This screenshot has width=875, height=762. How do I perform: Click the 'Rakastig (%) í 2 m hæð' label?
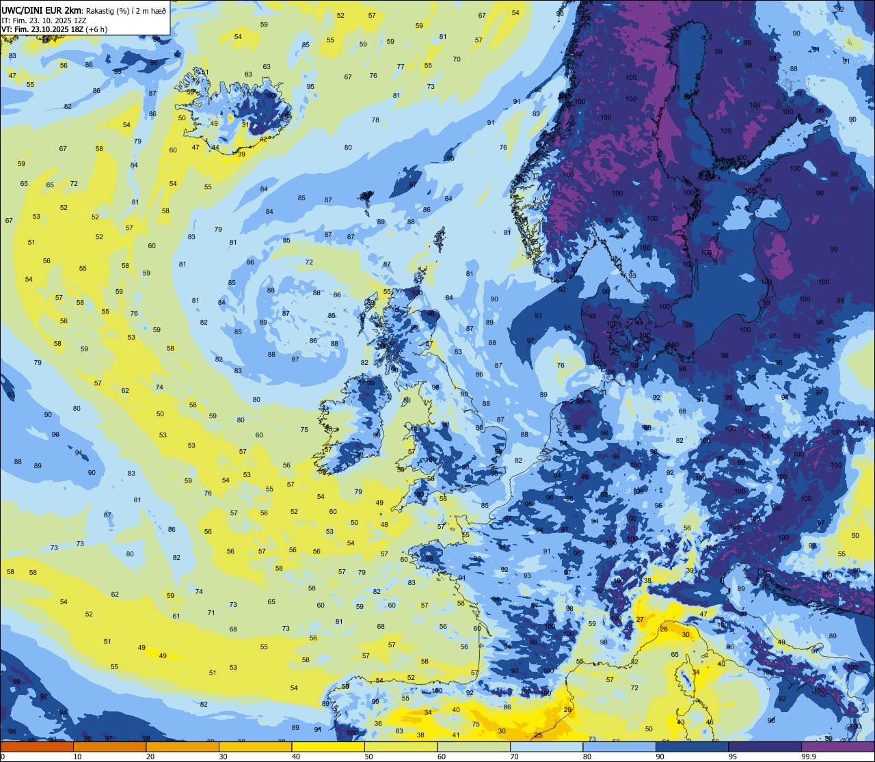(x=126, y=11)
